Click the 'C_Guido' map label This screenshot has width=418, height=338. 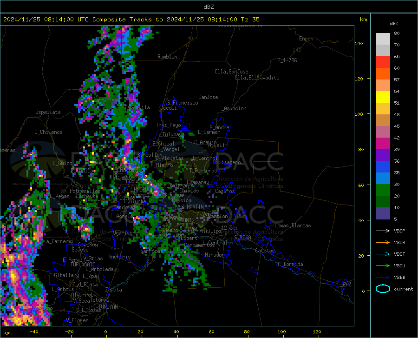[x=62, y=163]
